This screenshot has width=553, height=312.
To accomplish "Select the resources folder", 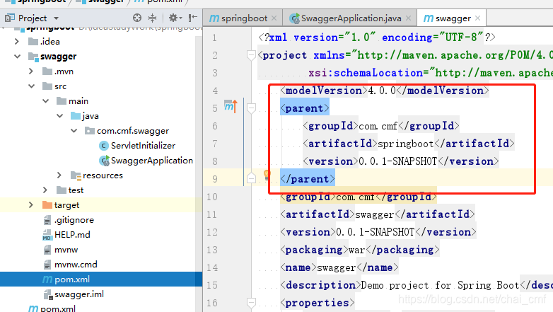I will pyautogui.click(x=97, y=175).
